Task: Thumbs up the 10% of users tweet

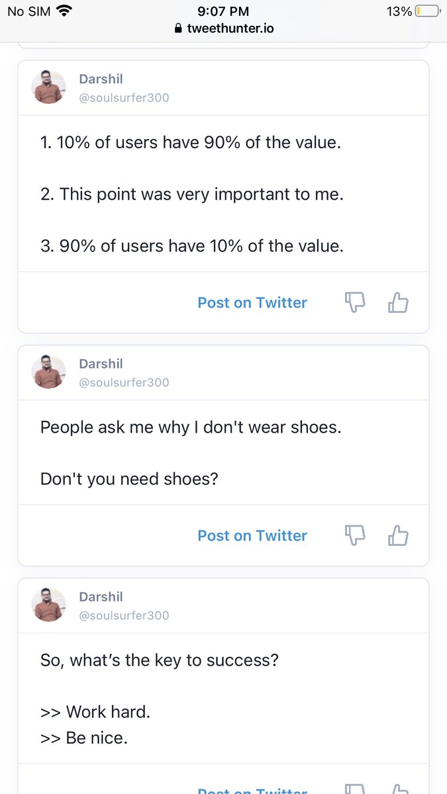Action: pyautogui.click(x=398, y=302)
